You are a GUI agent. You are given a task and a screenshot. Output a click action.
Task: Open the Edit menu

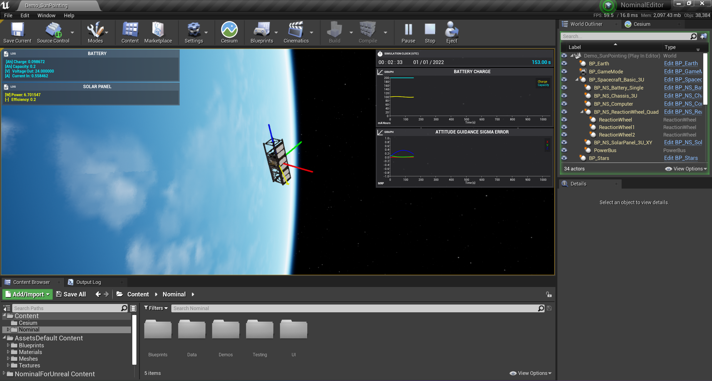click(25, 16)
